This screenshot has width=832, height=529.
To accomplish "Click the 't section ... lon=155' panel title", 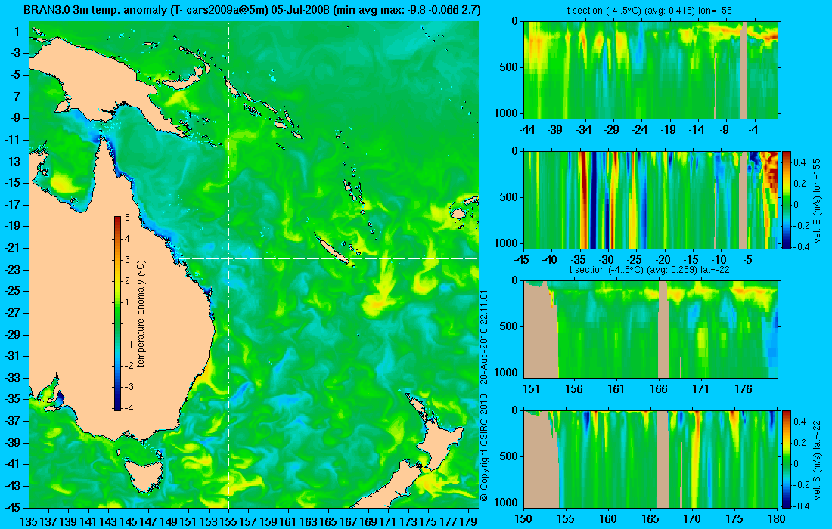I will pyautogui.click(x=650, y=10).
